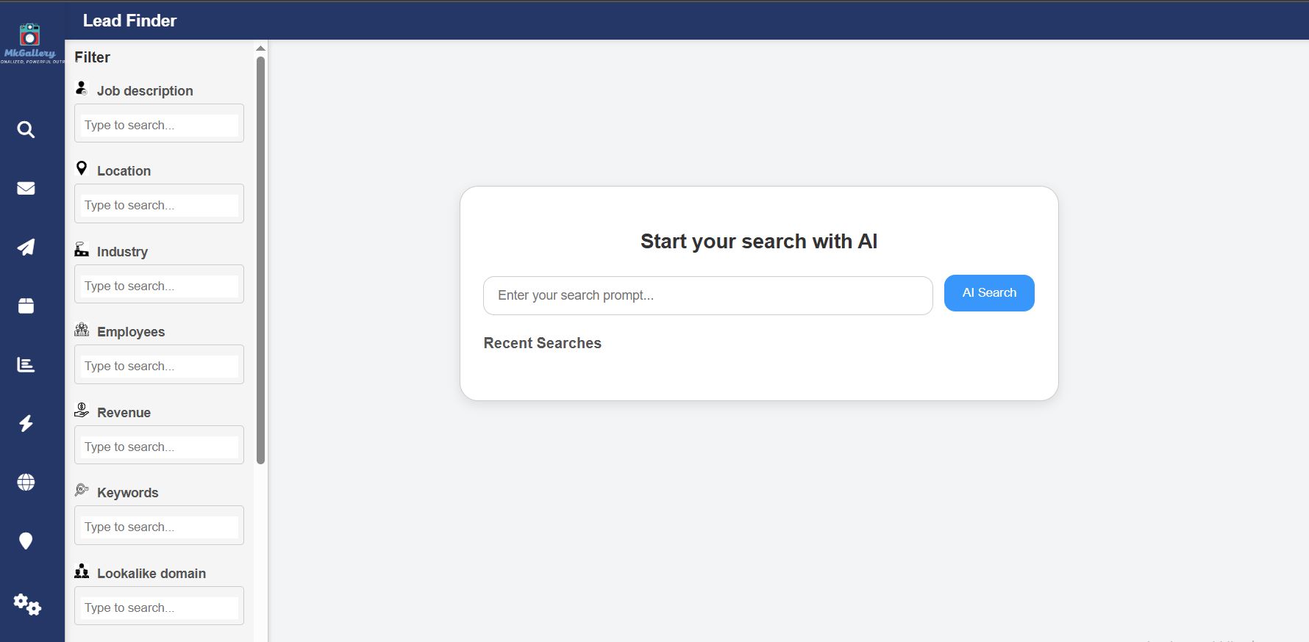Open settings via the gears icon
The height and width of the screenshot is (642, 1309).
coord(28,605)
